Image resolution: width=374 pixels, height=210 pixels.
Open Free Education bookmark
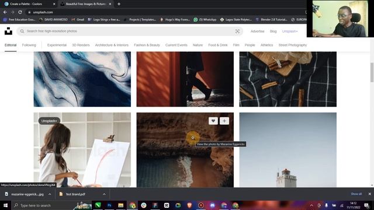19,19
